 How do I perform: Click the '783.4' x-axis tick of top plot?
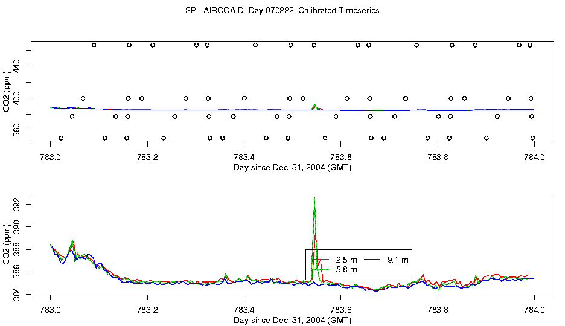point(244,157)
